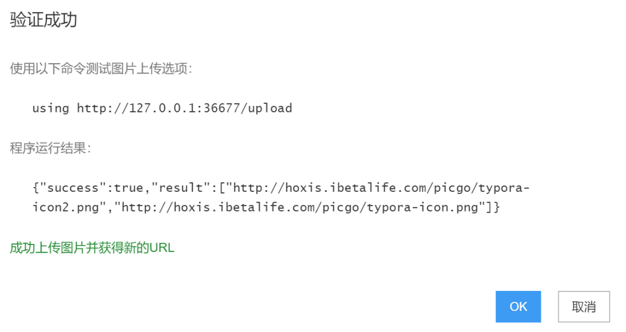Click the word "using" in the command
Screen dimensions: 626x332
click(50, 108)
